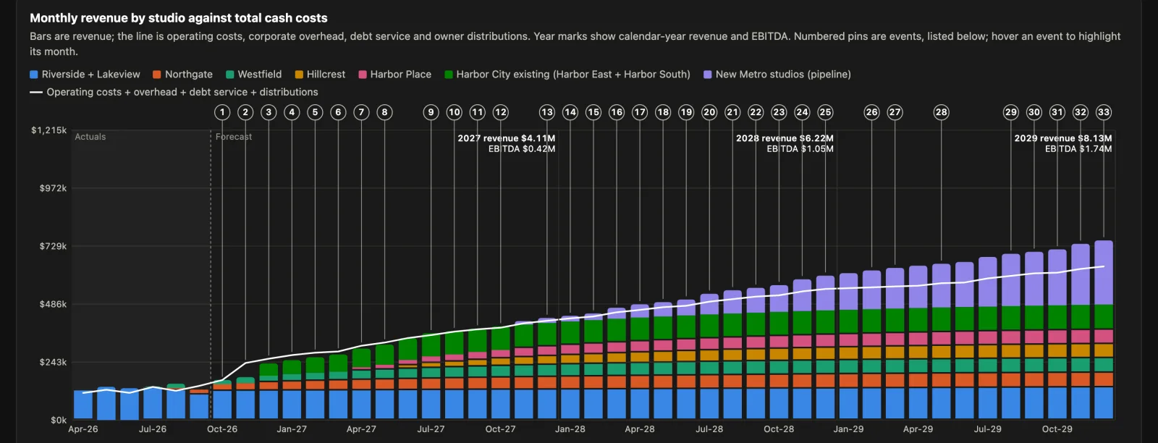Click event pin number 9
This screenshot has width=1158, height=443.
[431, 112]
